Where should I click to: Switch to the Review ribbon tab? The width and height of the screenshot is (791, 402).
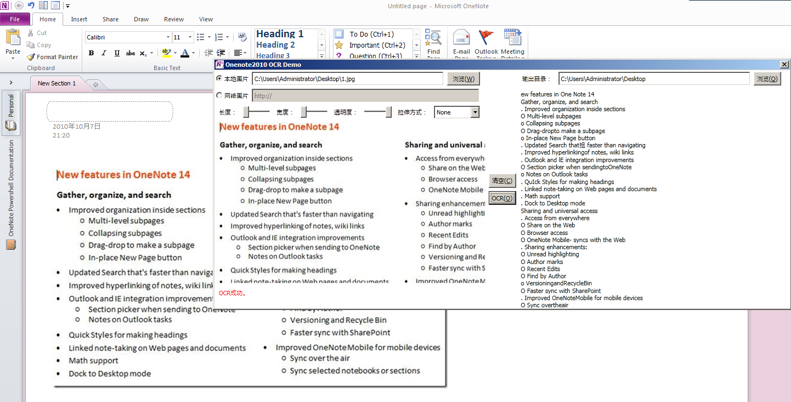click(x=174, y=19)
